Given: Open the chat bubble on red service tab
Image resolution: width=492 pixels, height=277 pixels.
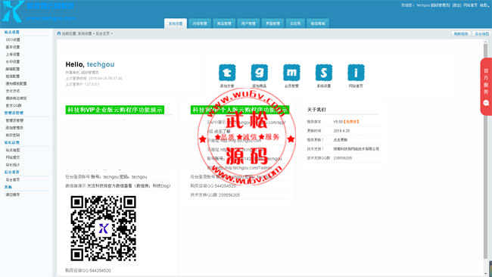Looking at the screenshot, I should coord(486,103).
